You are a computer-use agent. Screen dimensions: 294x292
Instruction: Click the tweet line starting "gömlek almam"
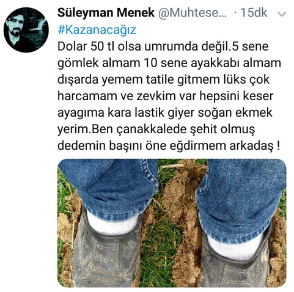tap(169, 64)
